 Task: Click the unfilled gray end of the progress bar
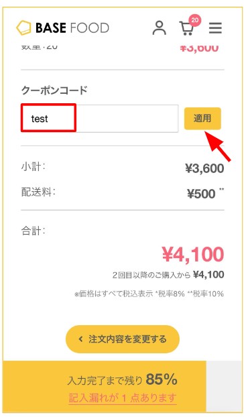tap(223, 386)
